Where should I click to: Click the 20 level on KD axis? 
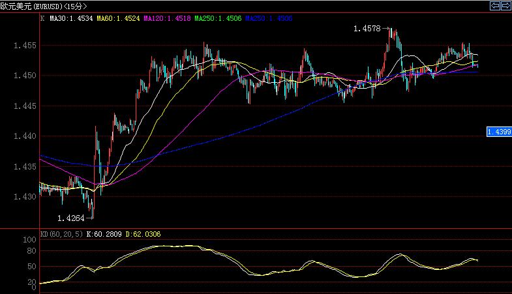click(32, 282)
